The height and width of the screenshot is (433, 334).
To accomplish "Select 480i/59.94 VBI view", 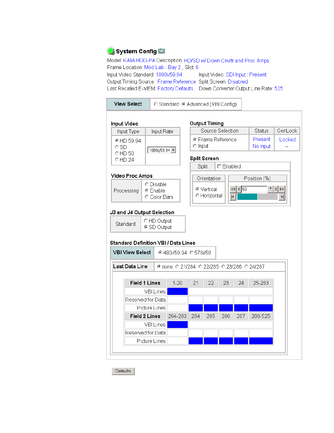I will pyautogui.click(x=160, y=252).
